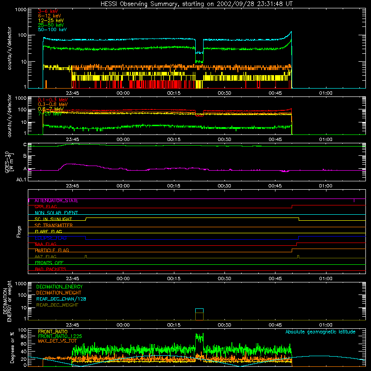The width and height of the screenshot is (371, 371).
Task: Select the 6-12 keV legend label
Action: coord(49,16)
